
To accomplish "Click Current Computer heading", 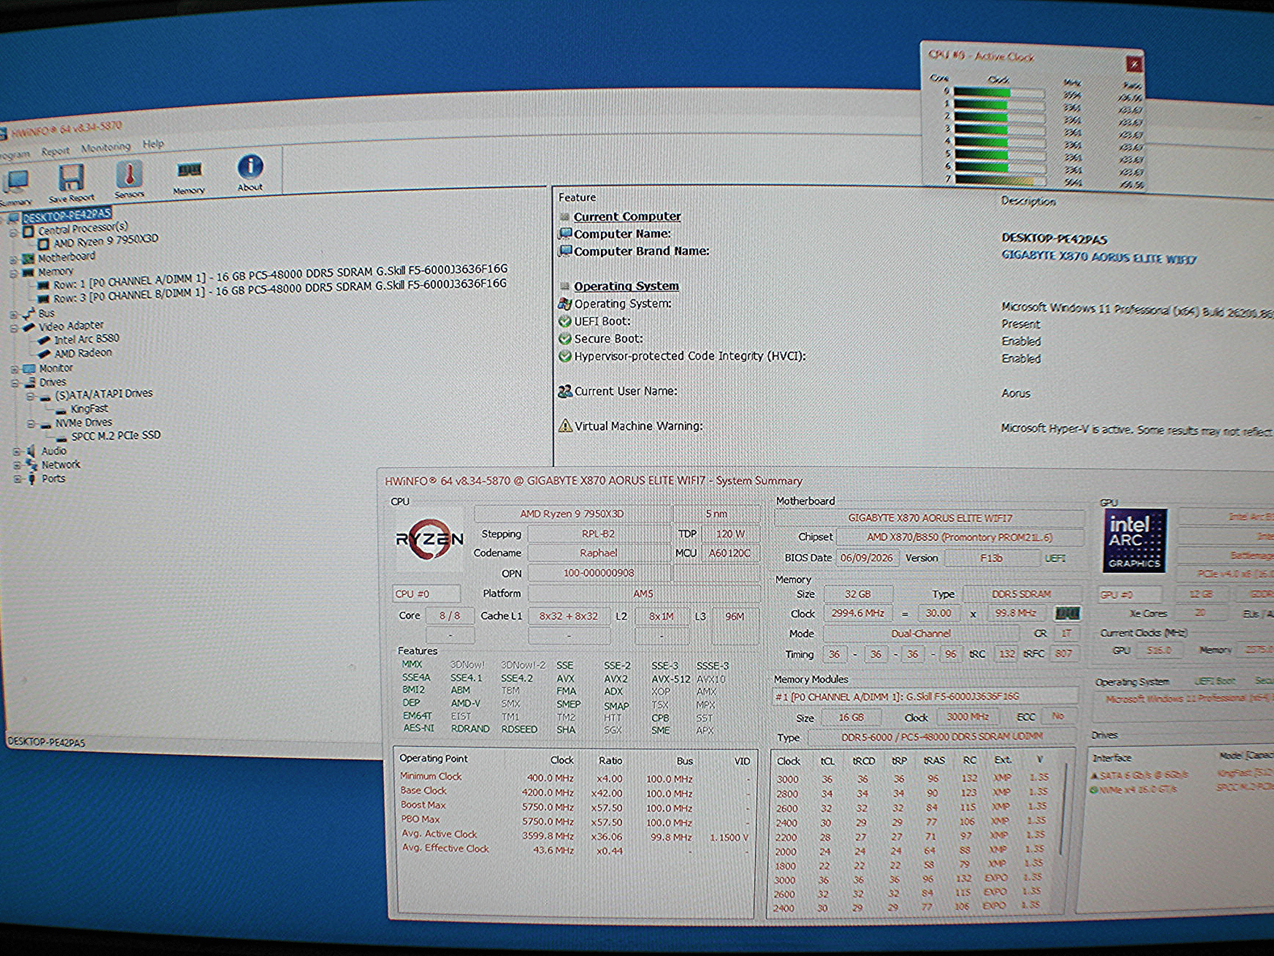I will click(627, 217).
